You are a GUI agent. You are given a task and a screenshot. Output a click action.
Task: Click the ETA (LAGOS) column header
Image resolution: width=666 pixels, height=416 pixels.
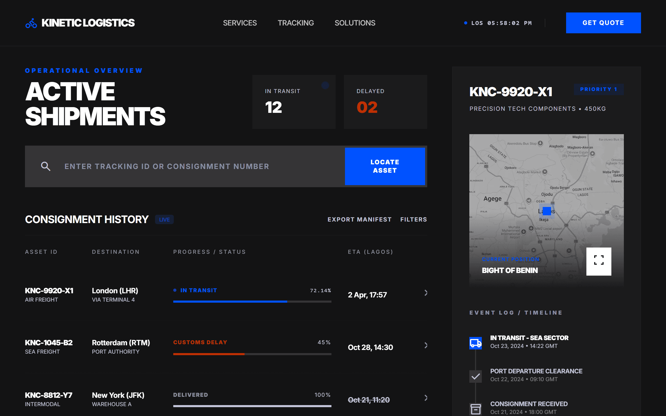370,252
